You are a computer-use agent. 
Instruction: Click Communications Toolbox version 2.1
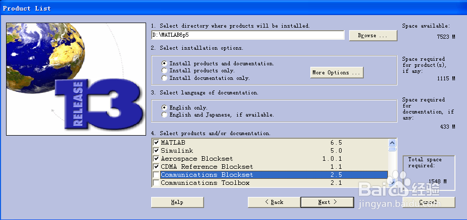(336, 183)
